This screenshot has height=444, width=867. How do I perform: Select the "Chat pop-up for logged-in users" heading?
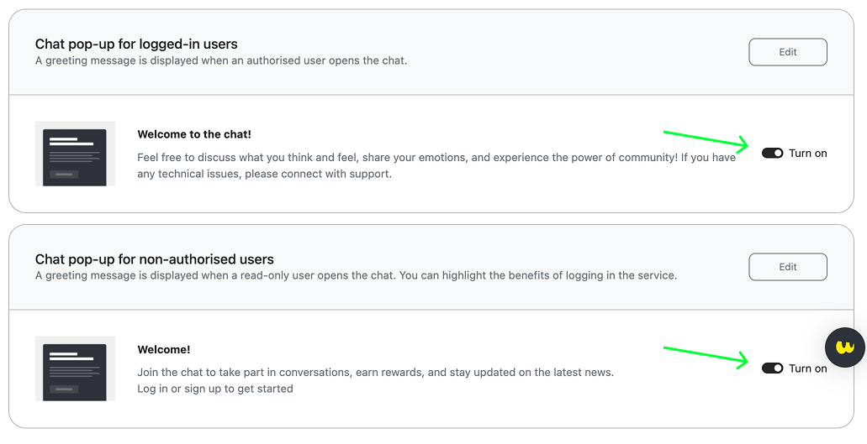coord(136,44)
